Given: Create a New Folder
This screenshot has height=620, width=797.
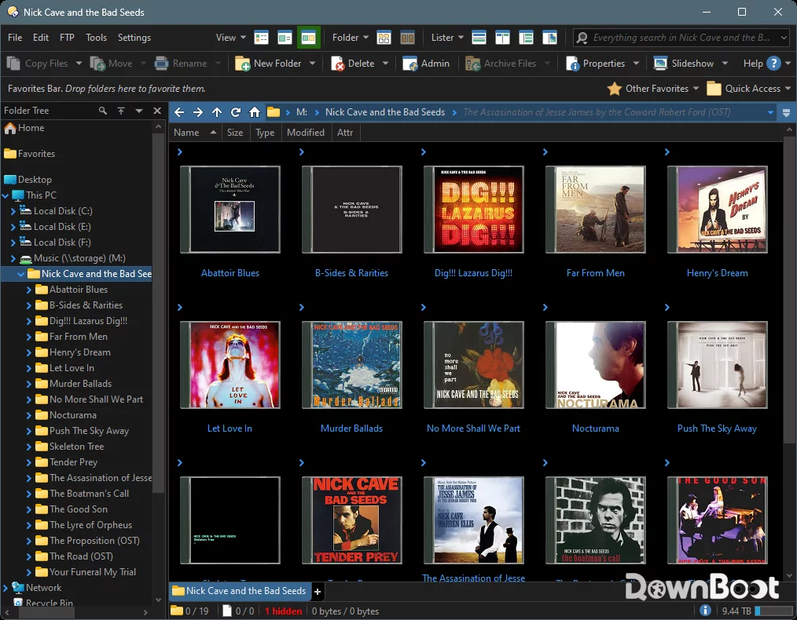Looking at the screenshot, I should tap(268, 64).
